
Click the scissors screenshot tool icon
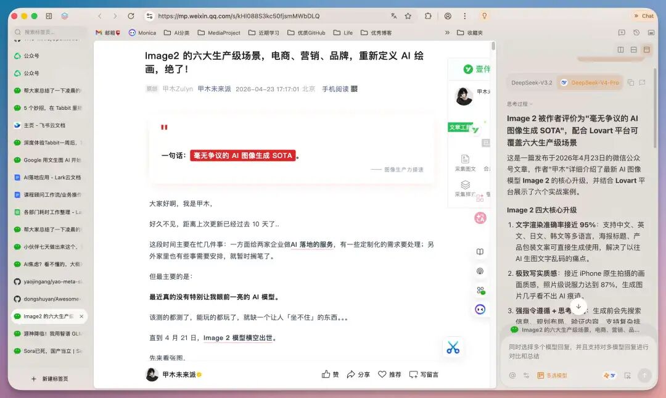(453, 348)
